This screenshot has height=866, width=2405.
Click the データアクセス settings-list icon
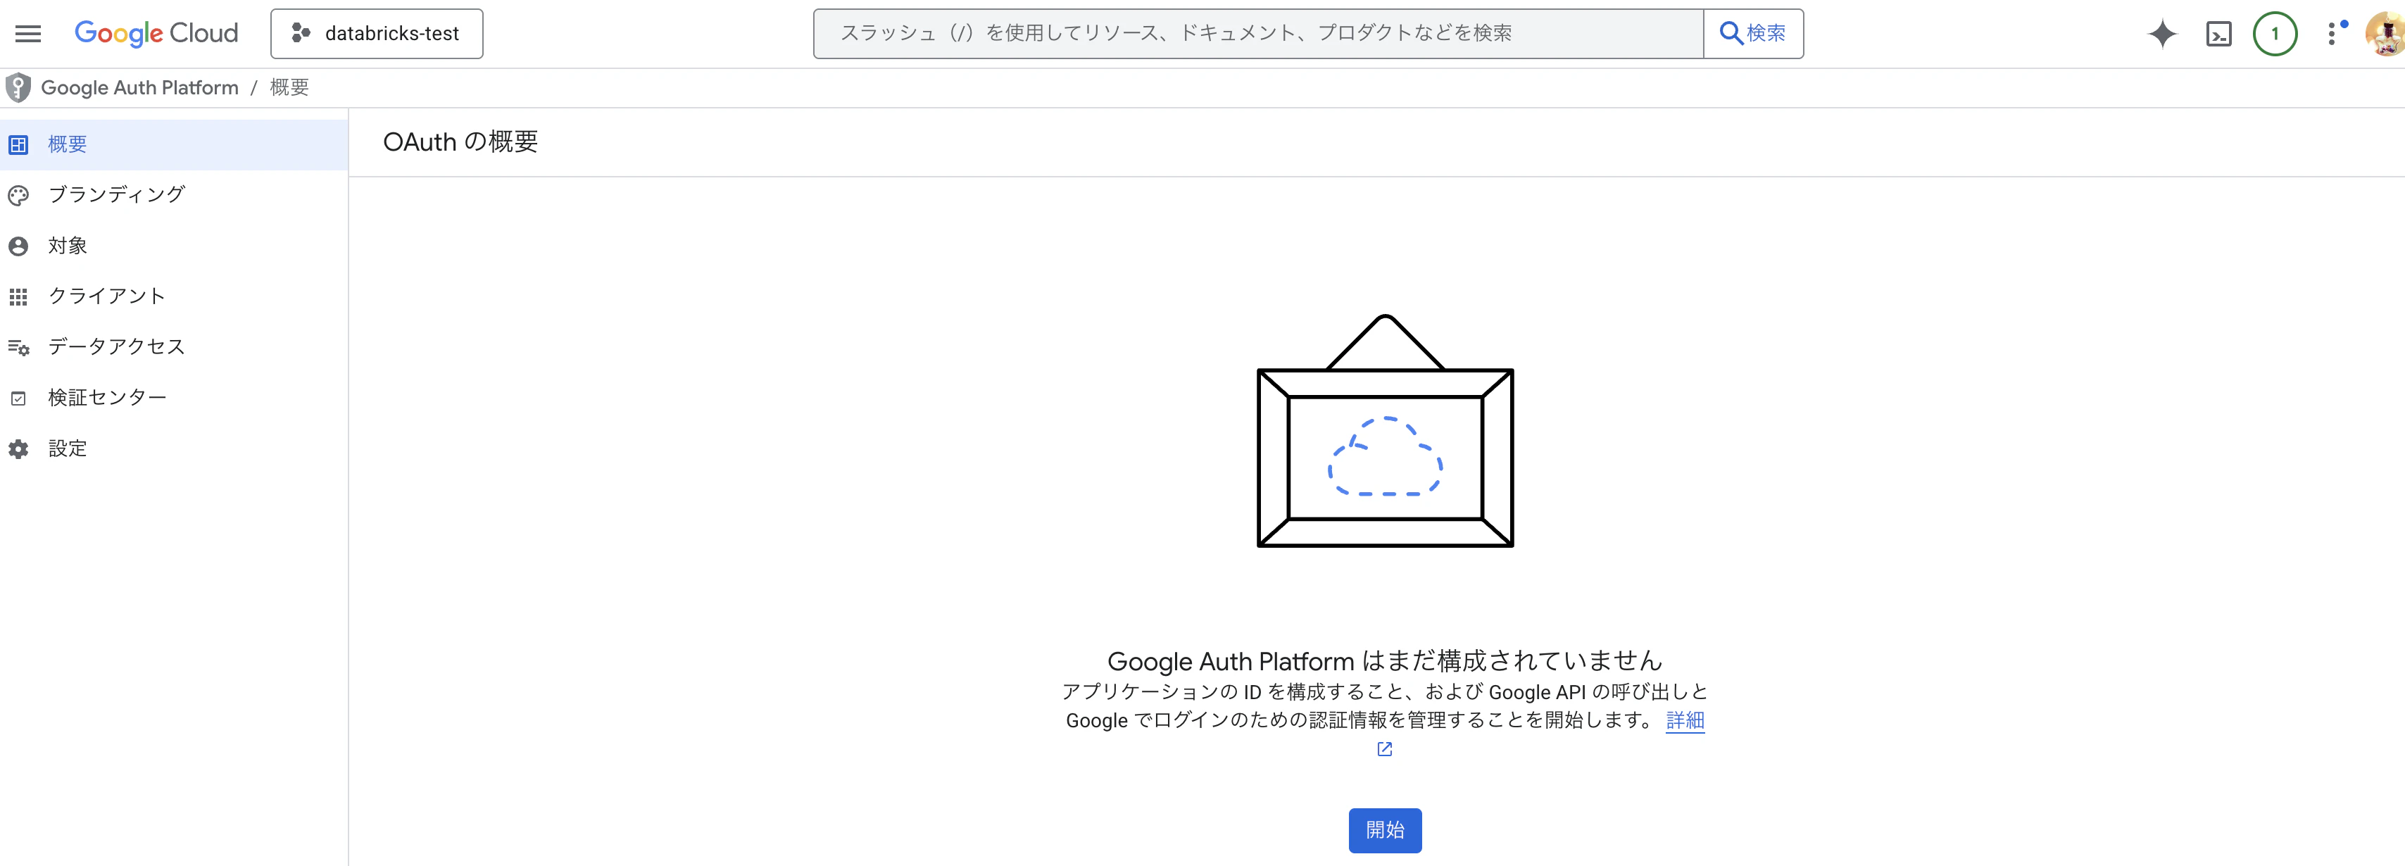coord(19,347)
